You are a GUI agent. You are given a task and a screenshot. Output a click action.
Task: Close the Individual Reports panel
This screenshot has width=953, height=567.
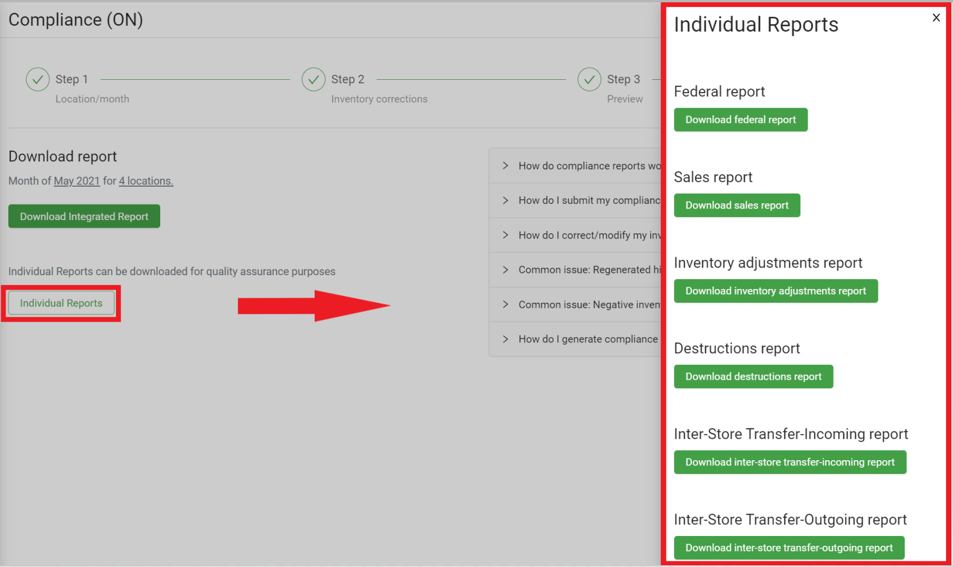coord(936,18)
